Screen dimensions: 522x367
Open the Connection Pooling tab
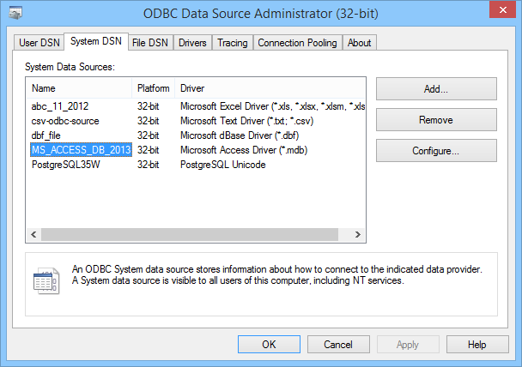click(x=298, y=43)
